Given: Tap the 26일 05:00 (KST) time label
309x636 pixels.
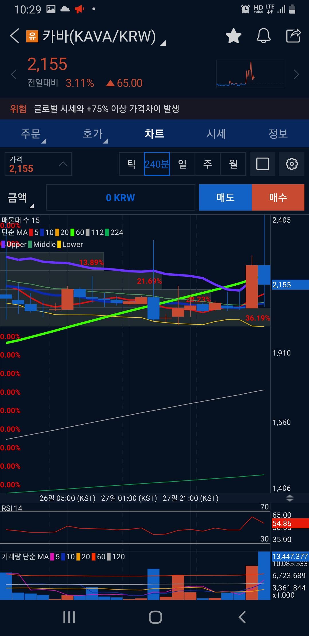Looking at the screenshot, I should pos(67,498).
